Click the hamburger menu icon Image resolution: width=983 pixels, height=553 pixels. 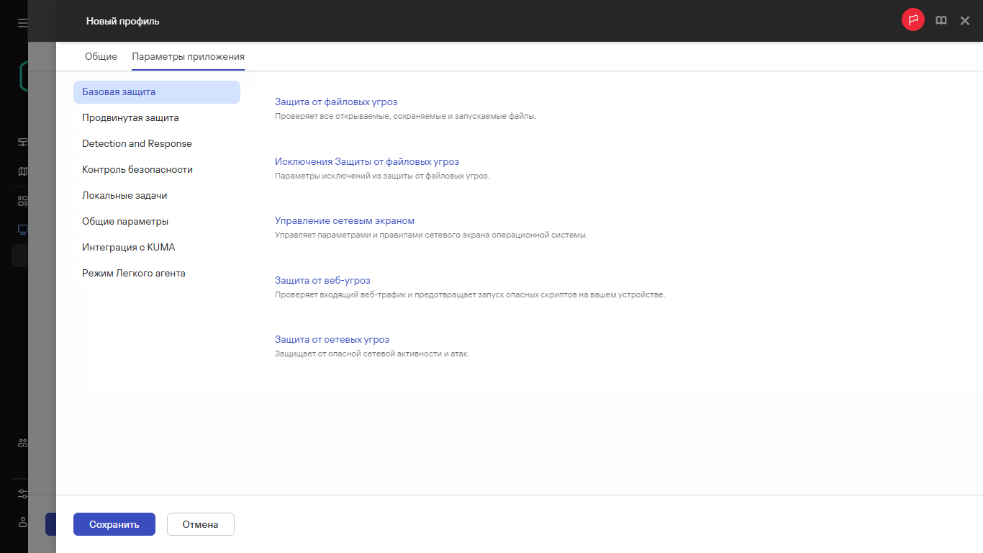[22, 23]
